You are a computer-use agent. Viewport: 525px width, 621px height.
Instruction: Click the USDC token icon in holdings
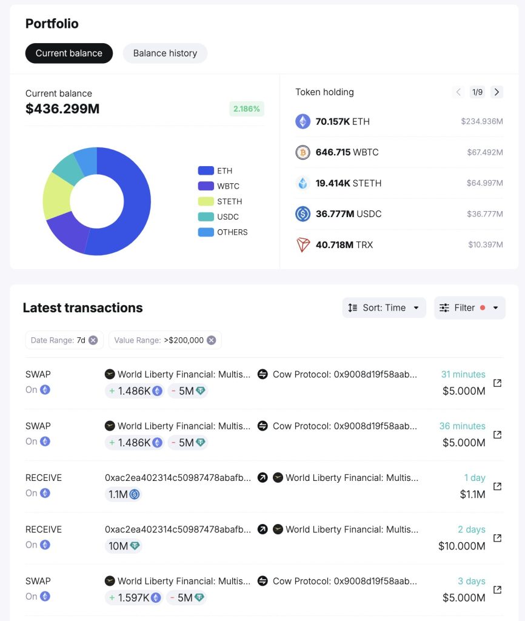point(303,214)
